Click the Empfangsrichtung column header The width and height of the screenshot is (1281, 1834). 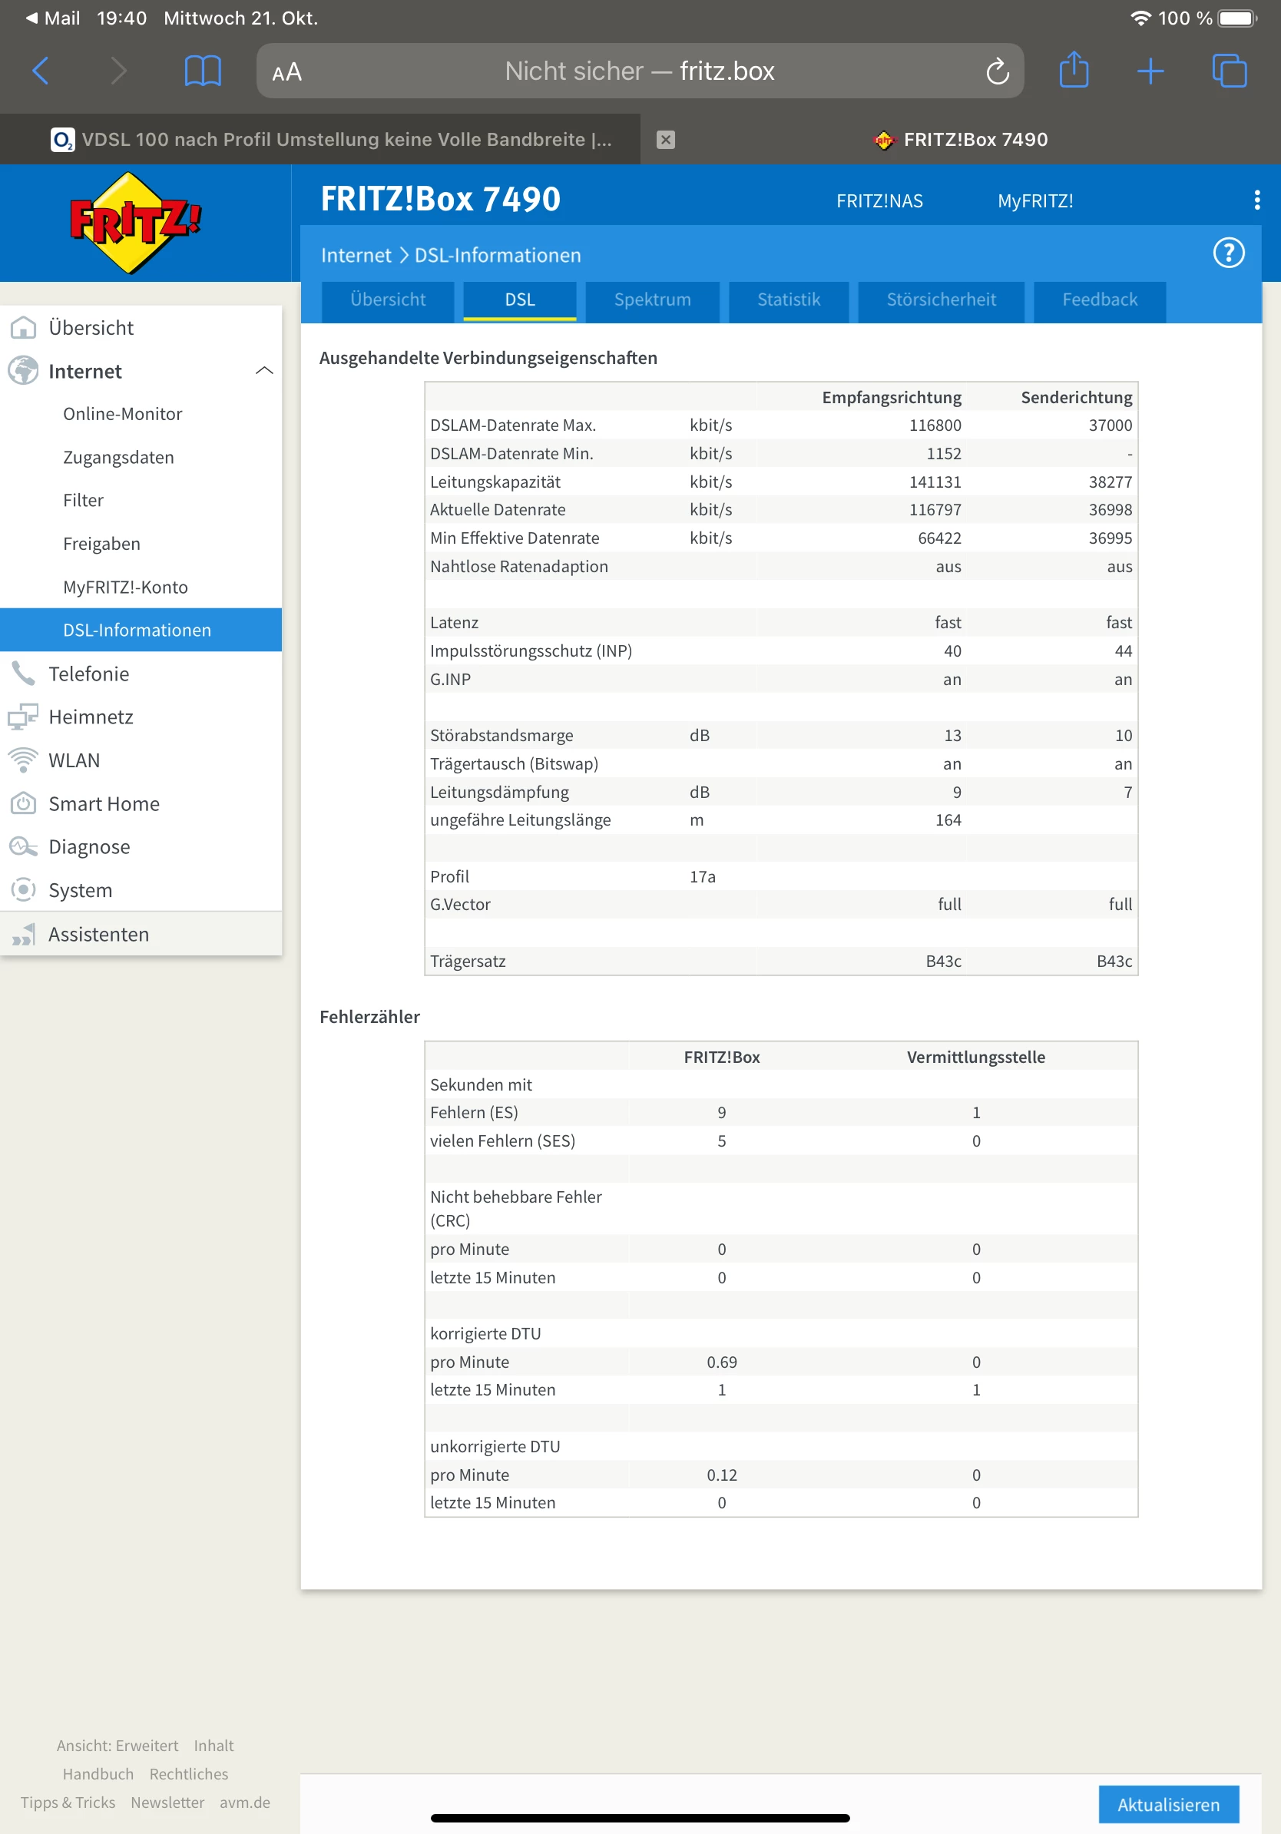pos(892,397)
